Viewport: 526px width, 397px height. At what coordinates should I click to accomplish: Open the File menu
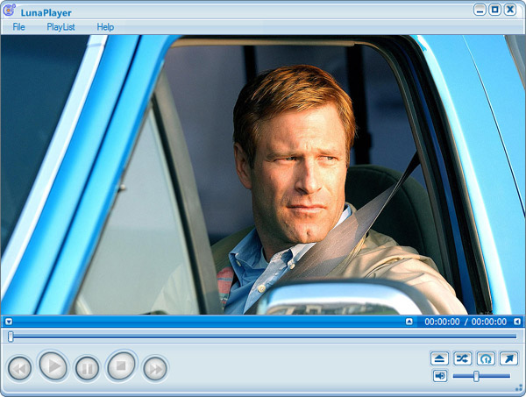(x=19, y=27)
